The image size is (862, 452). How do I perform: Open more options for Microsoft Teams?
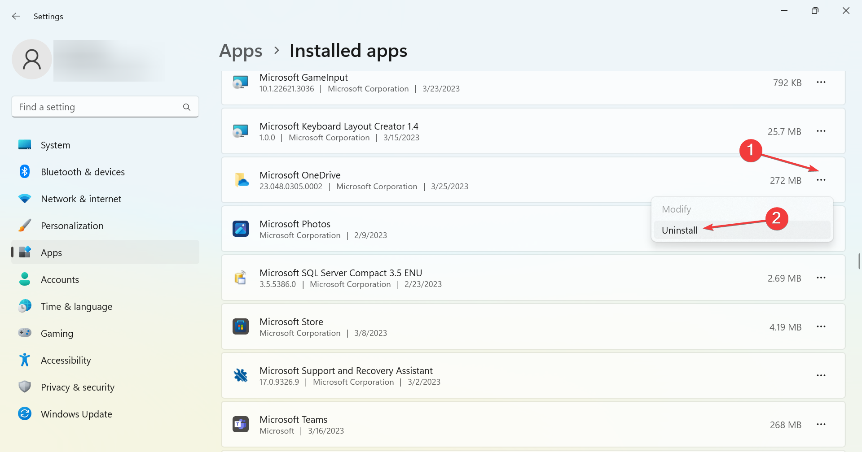821,425
